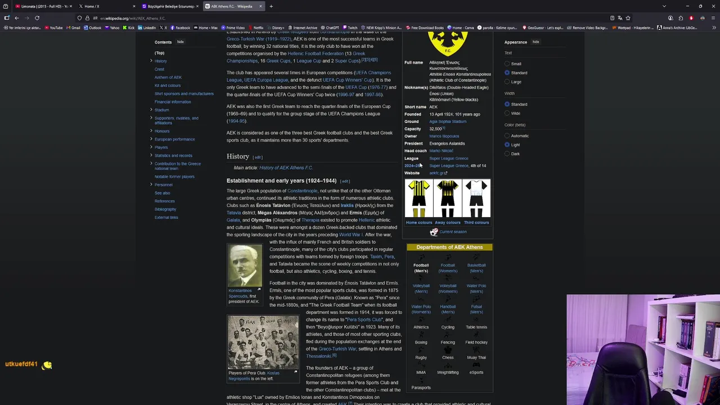Open the YouTube bookmark
The width and height of the screenshot is (720, 405).
54,28
